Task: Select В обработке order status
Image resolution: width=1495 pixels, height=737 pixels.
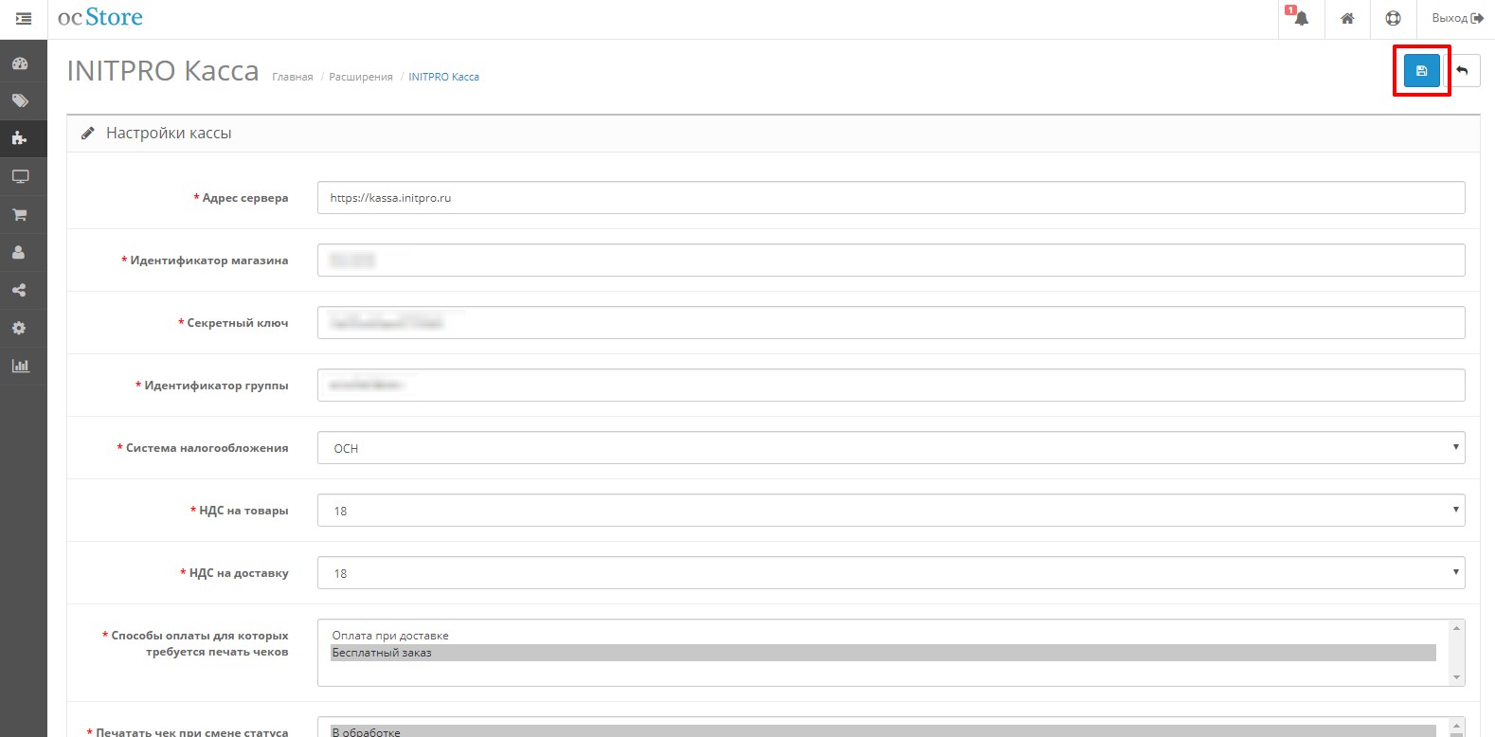Action: [x=883, y=731]
